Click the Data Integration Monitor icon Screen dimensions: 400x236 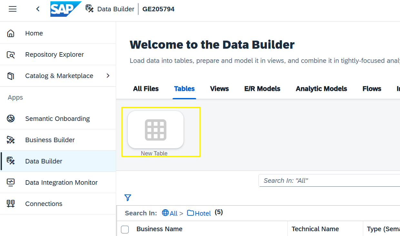[11, 182]
